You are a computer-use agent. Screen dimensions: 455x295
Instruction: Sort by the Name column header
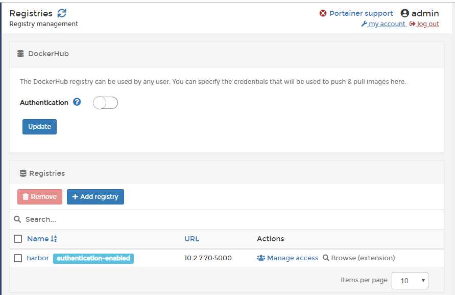click(38, 239)
